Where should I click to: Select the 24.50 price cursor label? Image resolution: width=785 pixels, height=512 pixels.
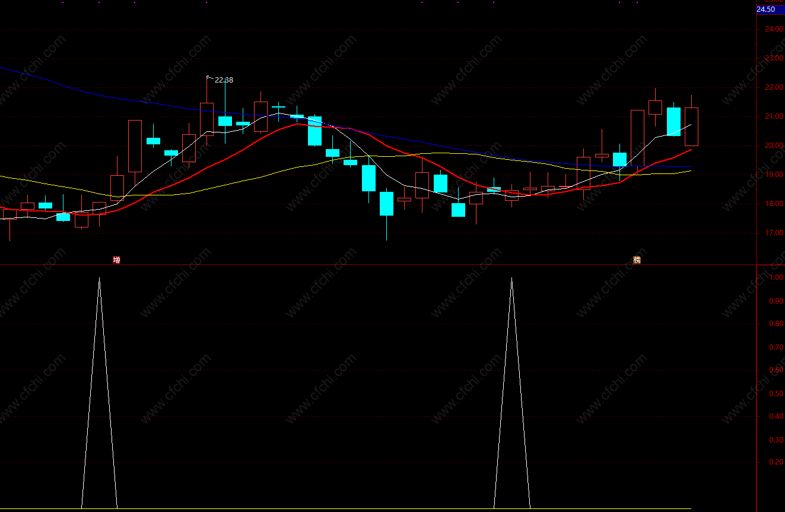(x=770, y=10)
